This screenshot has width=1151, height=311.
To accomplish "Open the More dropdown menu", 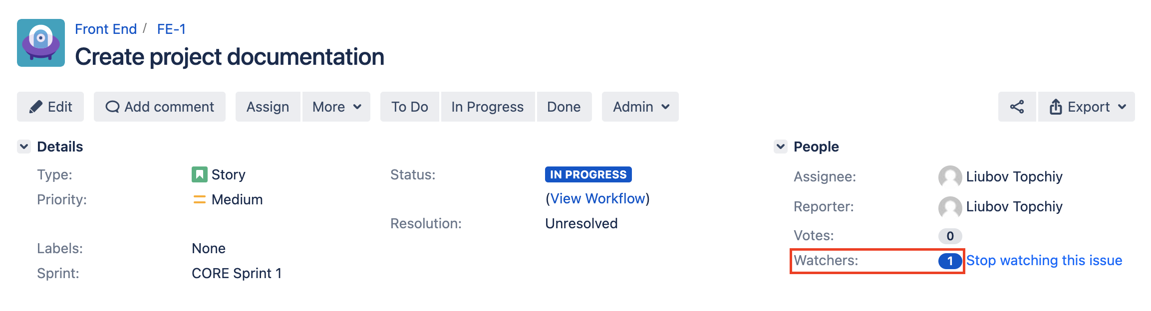I will click(x=336, y=106).
